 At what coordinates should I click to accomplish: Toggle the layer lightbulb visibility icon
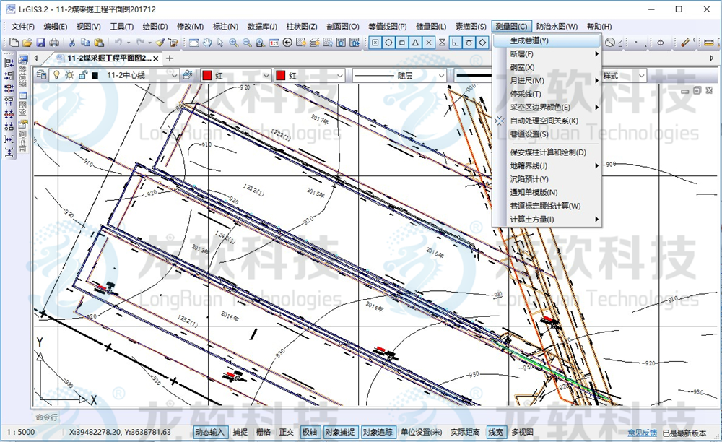point(56,75)
